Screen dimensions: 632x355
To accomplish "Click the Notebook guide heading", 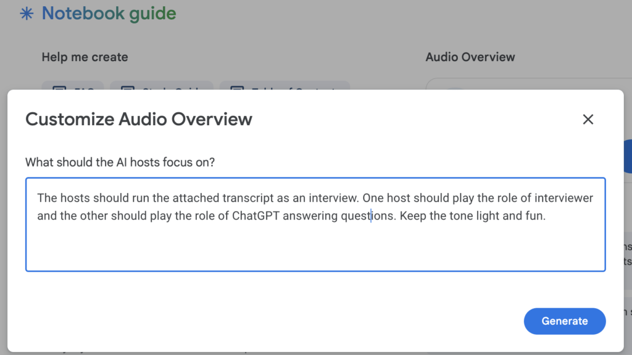I will tap(109, 14).
